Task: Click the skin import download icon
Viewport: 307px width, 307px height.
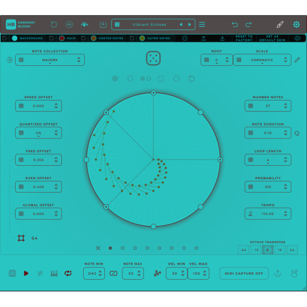Action: 222,38
